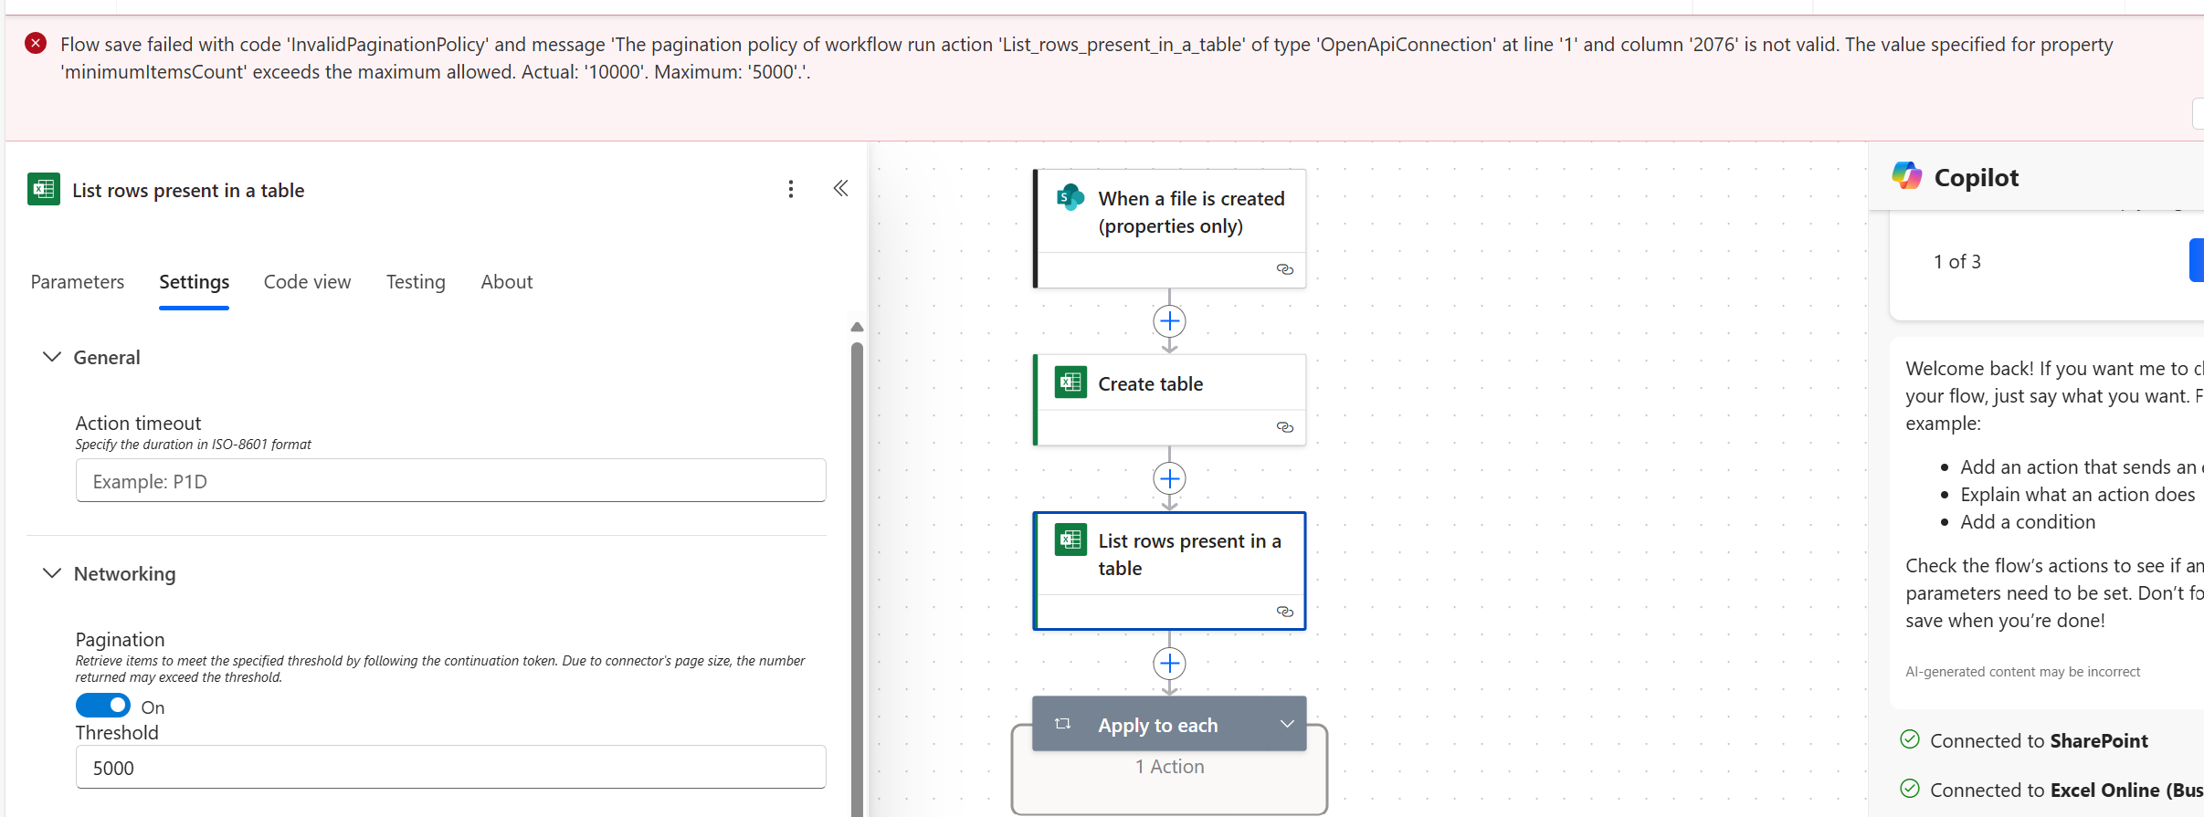The width and height of the screenshot is (2204, 817).
Task: Click the Excel icon in panel header
Action: coord(44,189)
